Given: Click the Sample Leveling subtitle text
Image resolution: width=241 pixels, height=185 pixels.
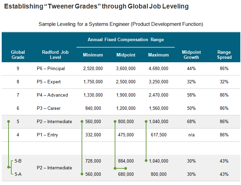Looking at the screenshot, I should 121,24.
